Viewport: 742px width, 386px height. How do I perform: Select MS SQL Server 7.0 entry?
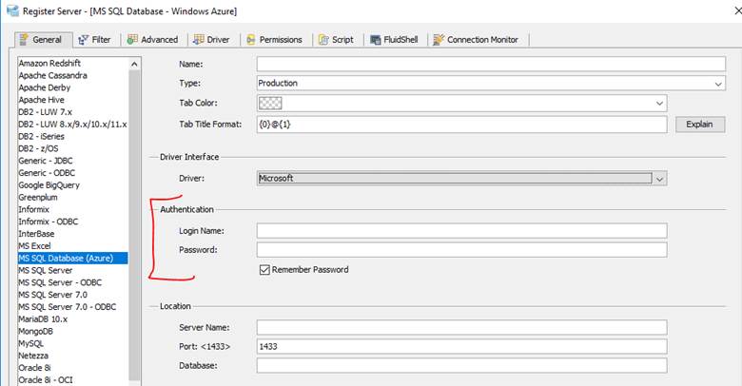pos(53,295)
